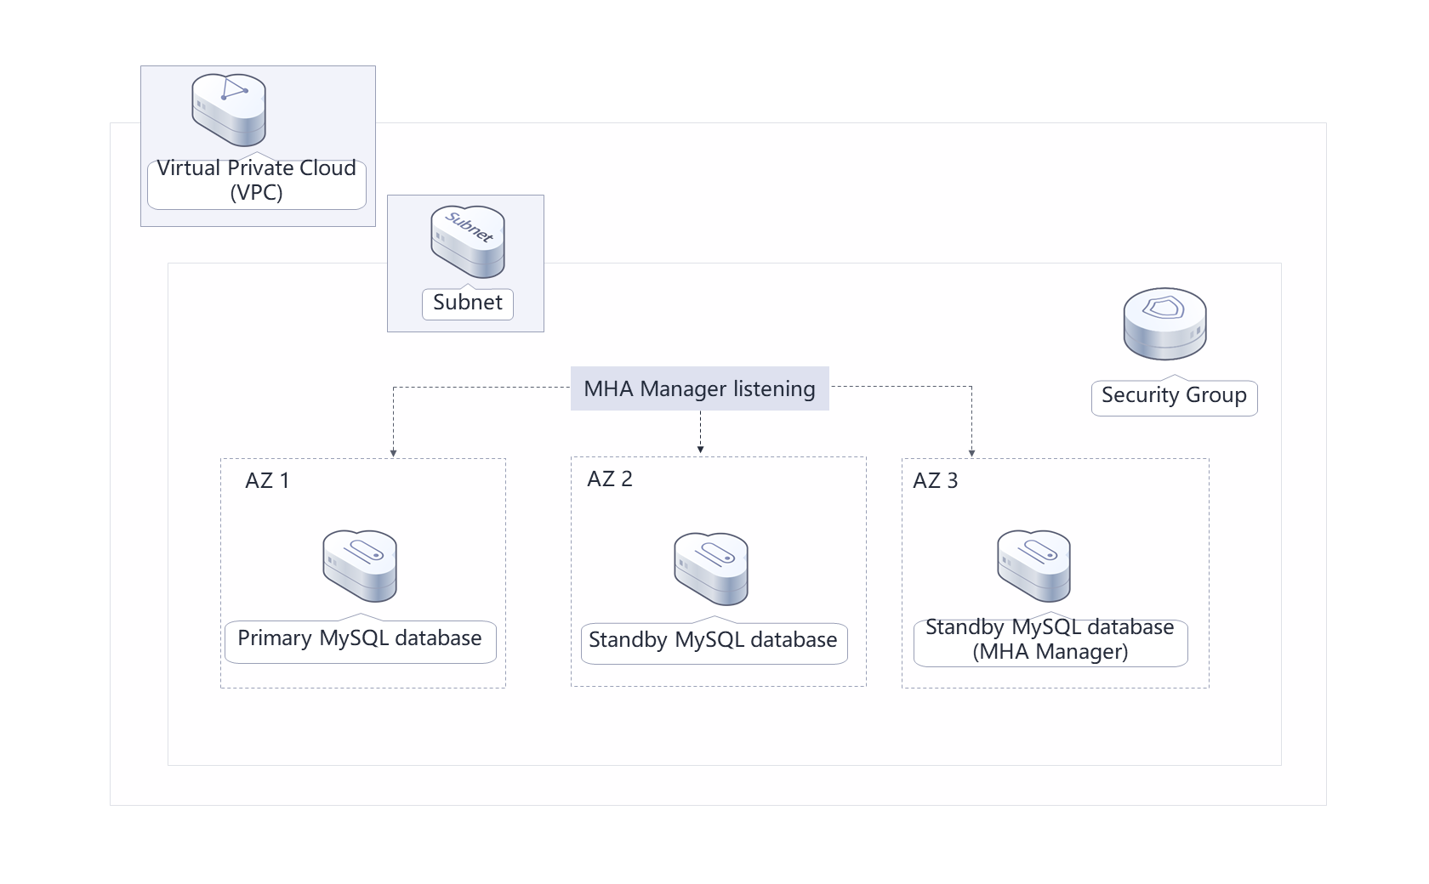Click the arrowhead pointing into AZ 2

pos(700,448)
